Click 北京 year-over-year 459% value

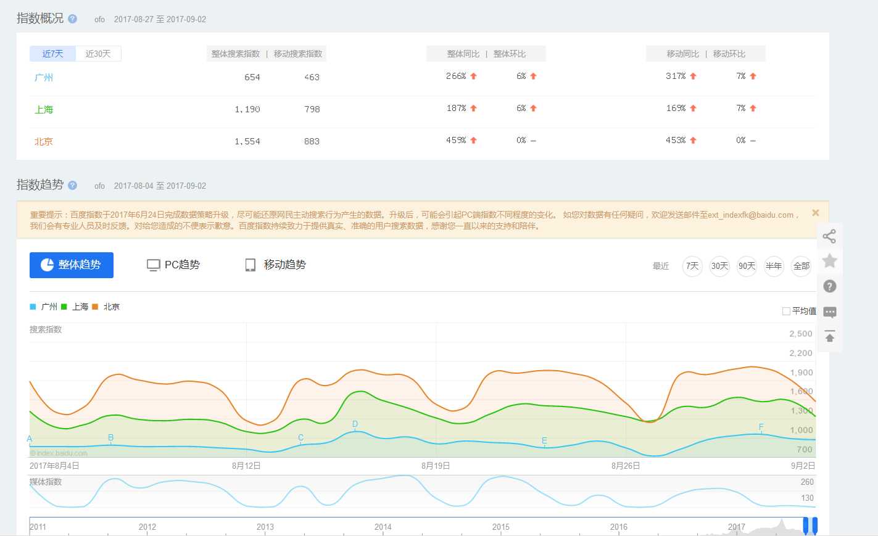click(x=457, y=140)
